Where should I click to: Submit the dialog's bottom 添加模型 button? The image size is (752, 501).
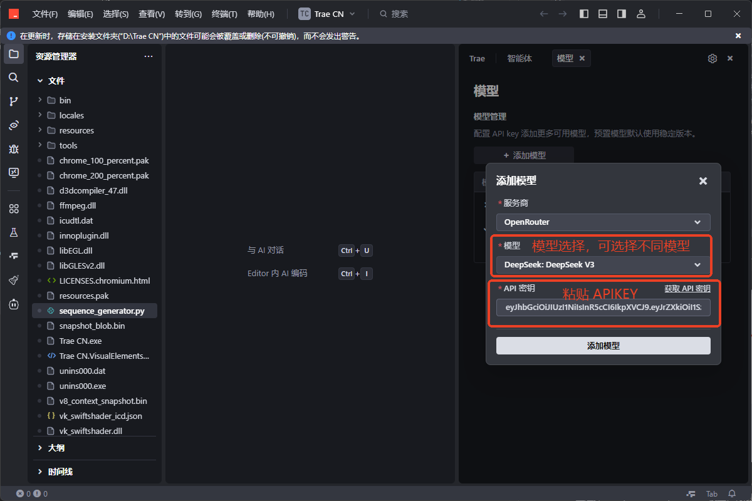pyautogui.click(x=603, y=346)
